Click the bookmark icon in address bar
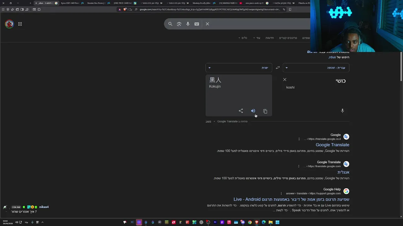 click(290, 9)
